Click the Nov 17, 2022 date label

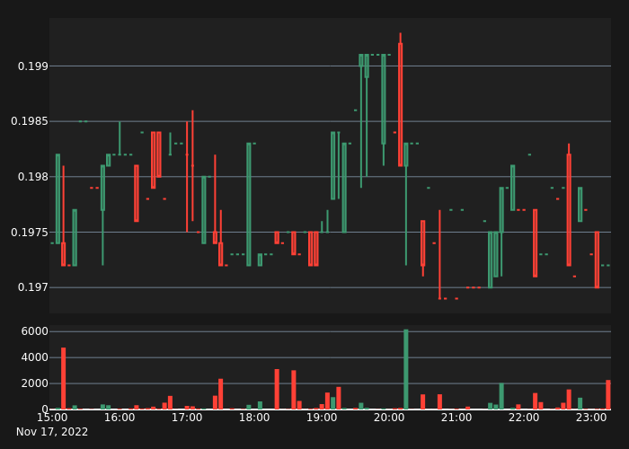(x=52, y=432)
